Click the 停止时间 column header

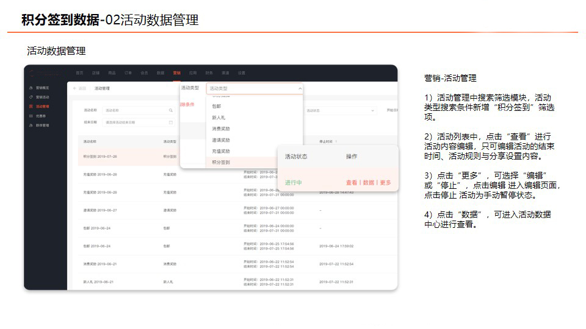pos(326,142)
